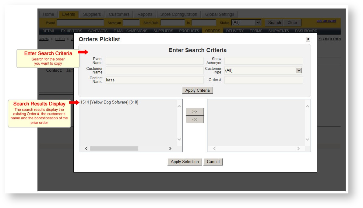Image resolution: width=363 pixels, height=208 pixels.
Task: Click scroll-up arrow in search results list
Action: (179, 107)
